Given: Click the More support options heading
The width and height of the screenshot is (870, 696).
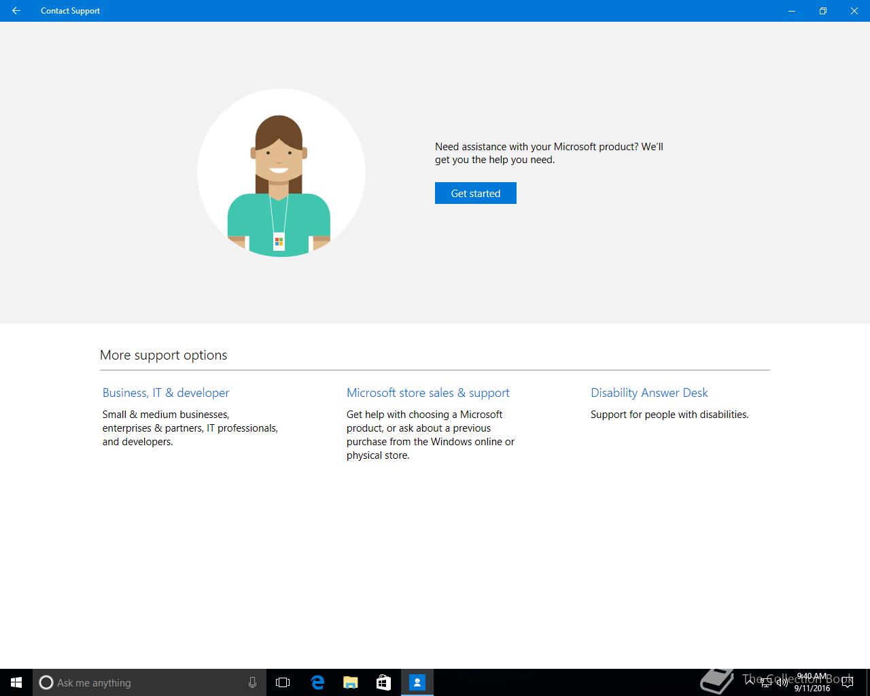Looking at the screenshot, I should tap(163, 355).
